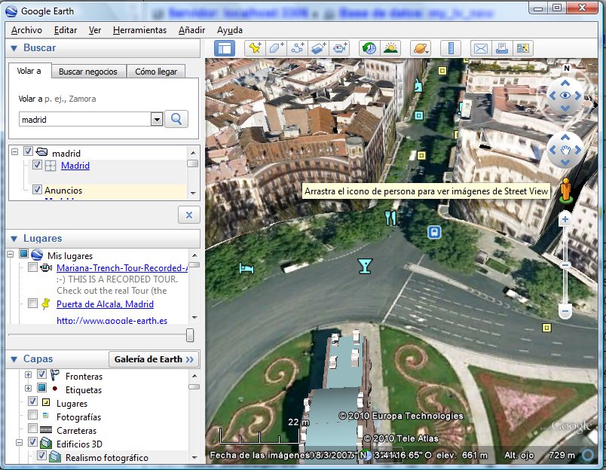Click the hotel bed map icon
The image size is (606, 470).
(x=246, y=268)
